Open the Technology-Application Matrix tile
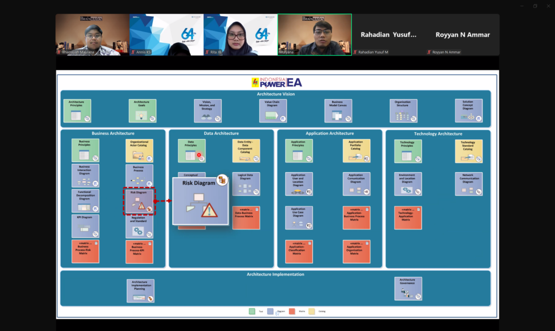 pos(408,218)
